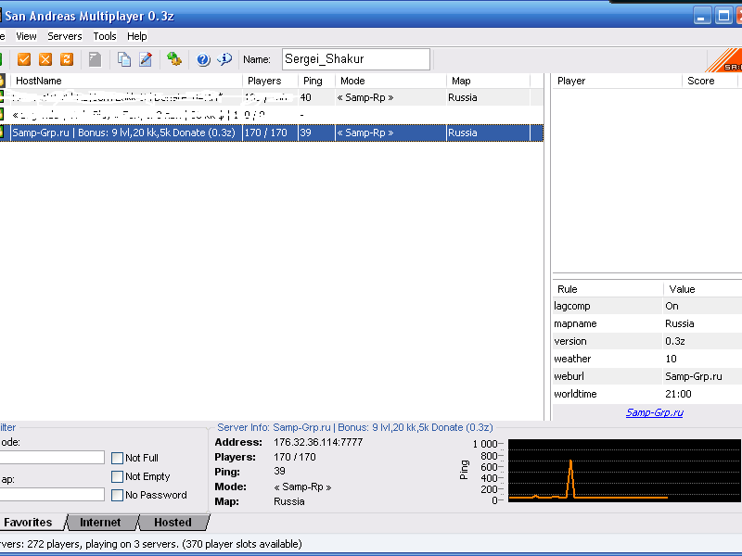
Task: Open the Help menu
Action: 136,36
